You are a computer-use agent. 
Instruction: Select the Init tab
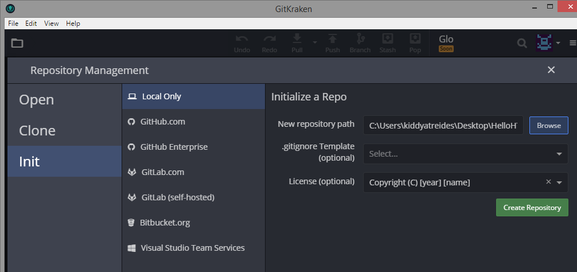click(64, 161)
